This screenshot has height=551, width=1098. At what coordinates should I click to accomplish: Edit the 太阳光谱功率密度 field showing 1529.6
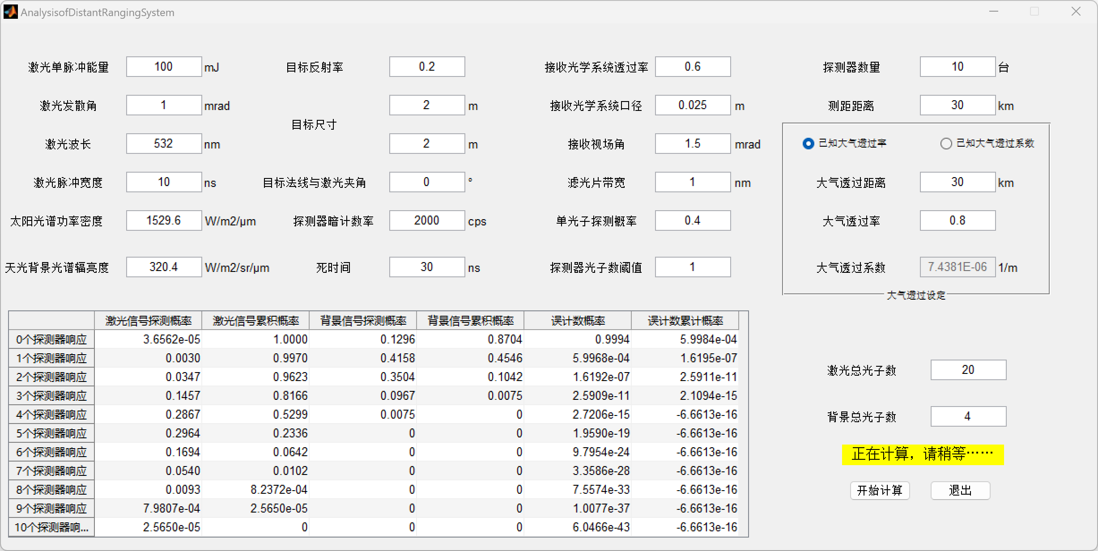(x=164, y=220)
